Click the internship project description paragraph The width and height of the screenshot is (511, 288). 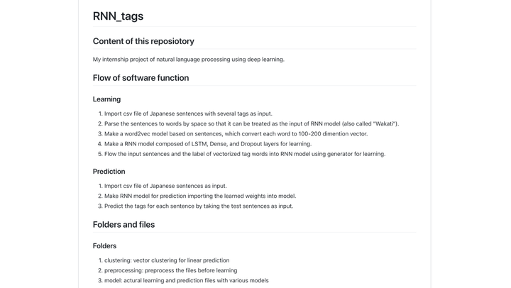pyautogui.click(x=188, y=60)
